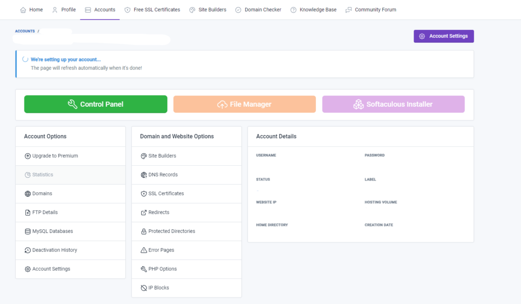The width and height of the screenshot is (521, 304).
Task: Click the Home house icon
Action: [x=23, y=10]
